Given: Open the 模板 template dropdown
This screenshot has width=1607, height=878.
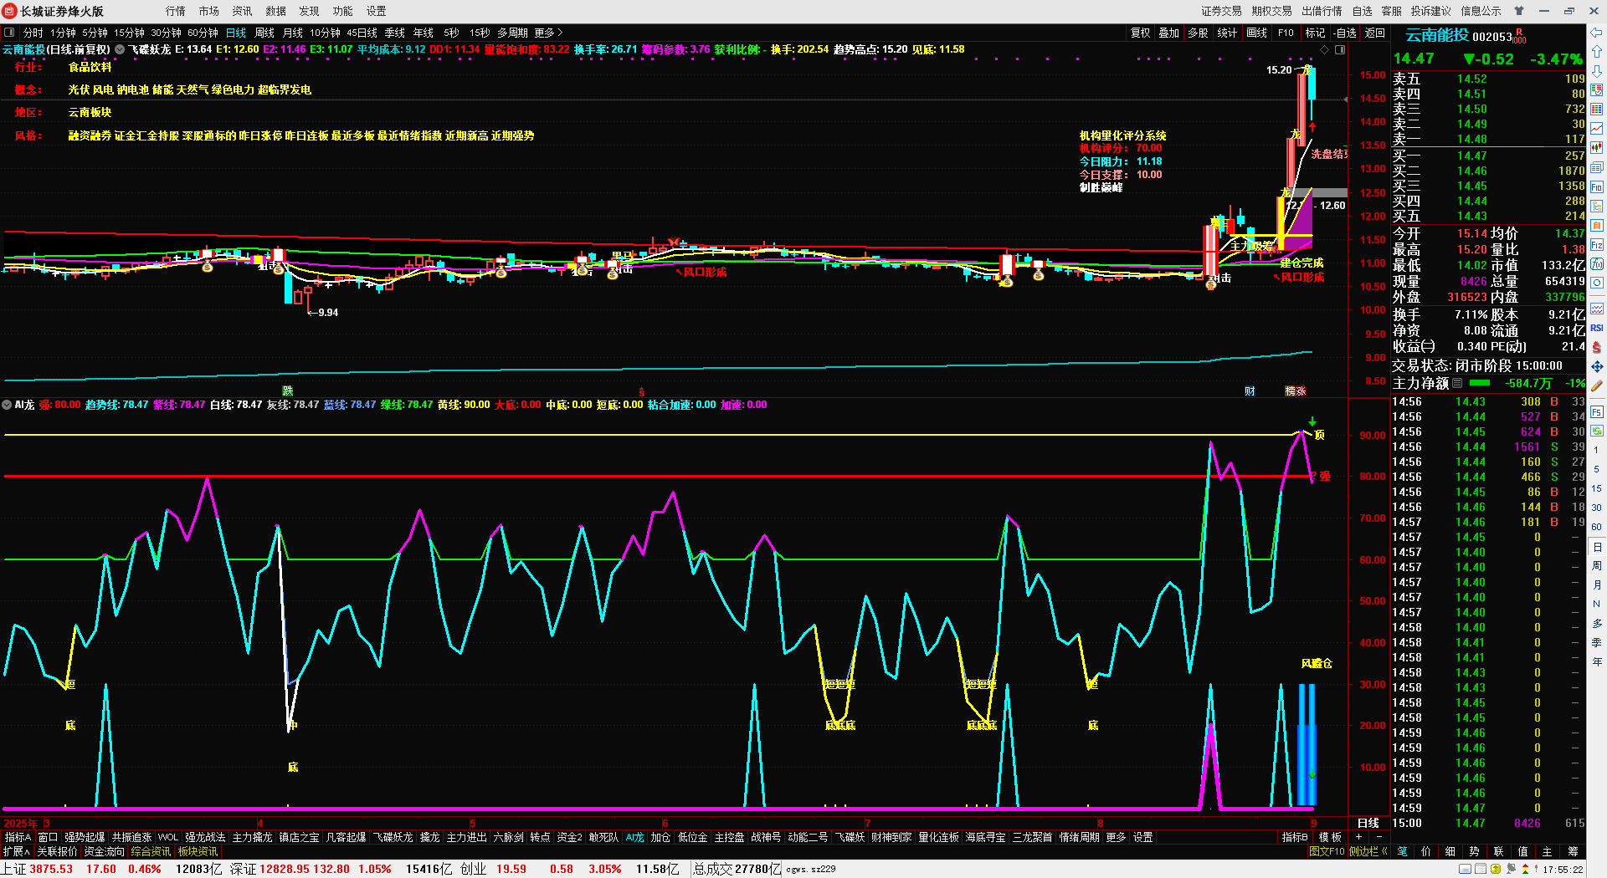Looking at the screenshot, I should point(1330,837).
